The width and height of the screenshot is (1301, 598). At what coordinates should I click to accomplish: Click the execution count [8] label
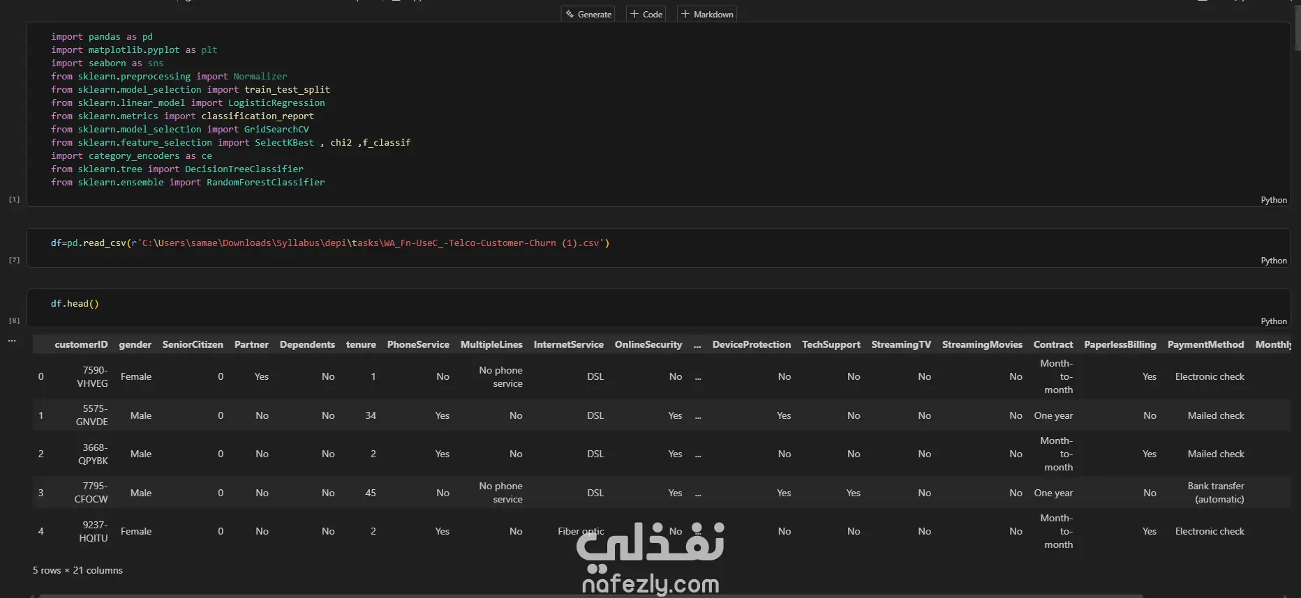(x=14, y=321)
